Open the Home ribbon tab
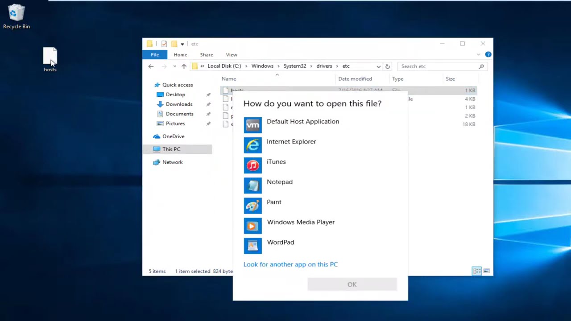Viewport: 571px width, 321px height. [x=180, y=54]
